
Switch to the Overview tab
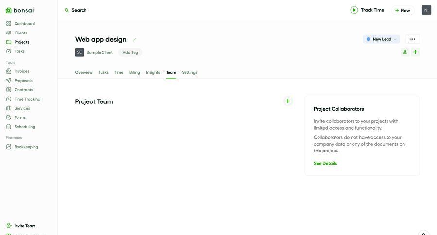pyautogui.click(x=84, y=72)
